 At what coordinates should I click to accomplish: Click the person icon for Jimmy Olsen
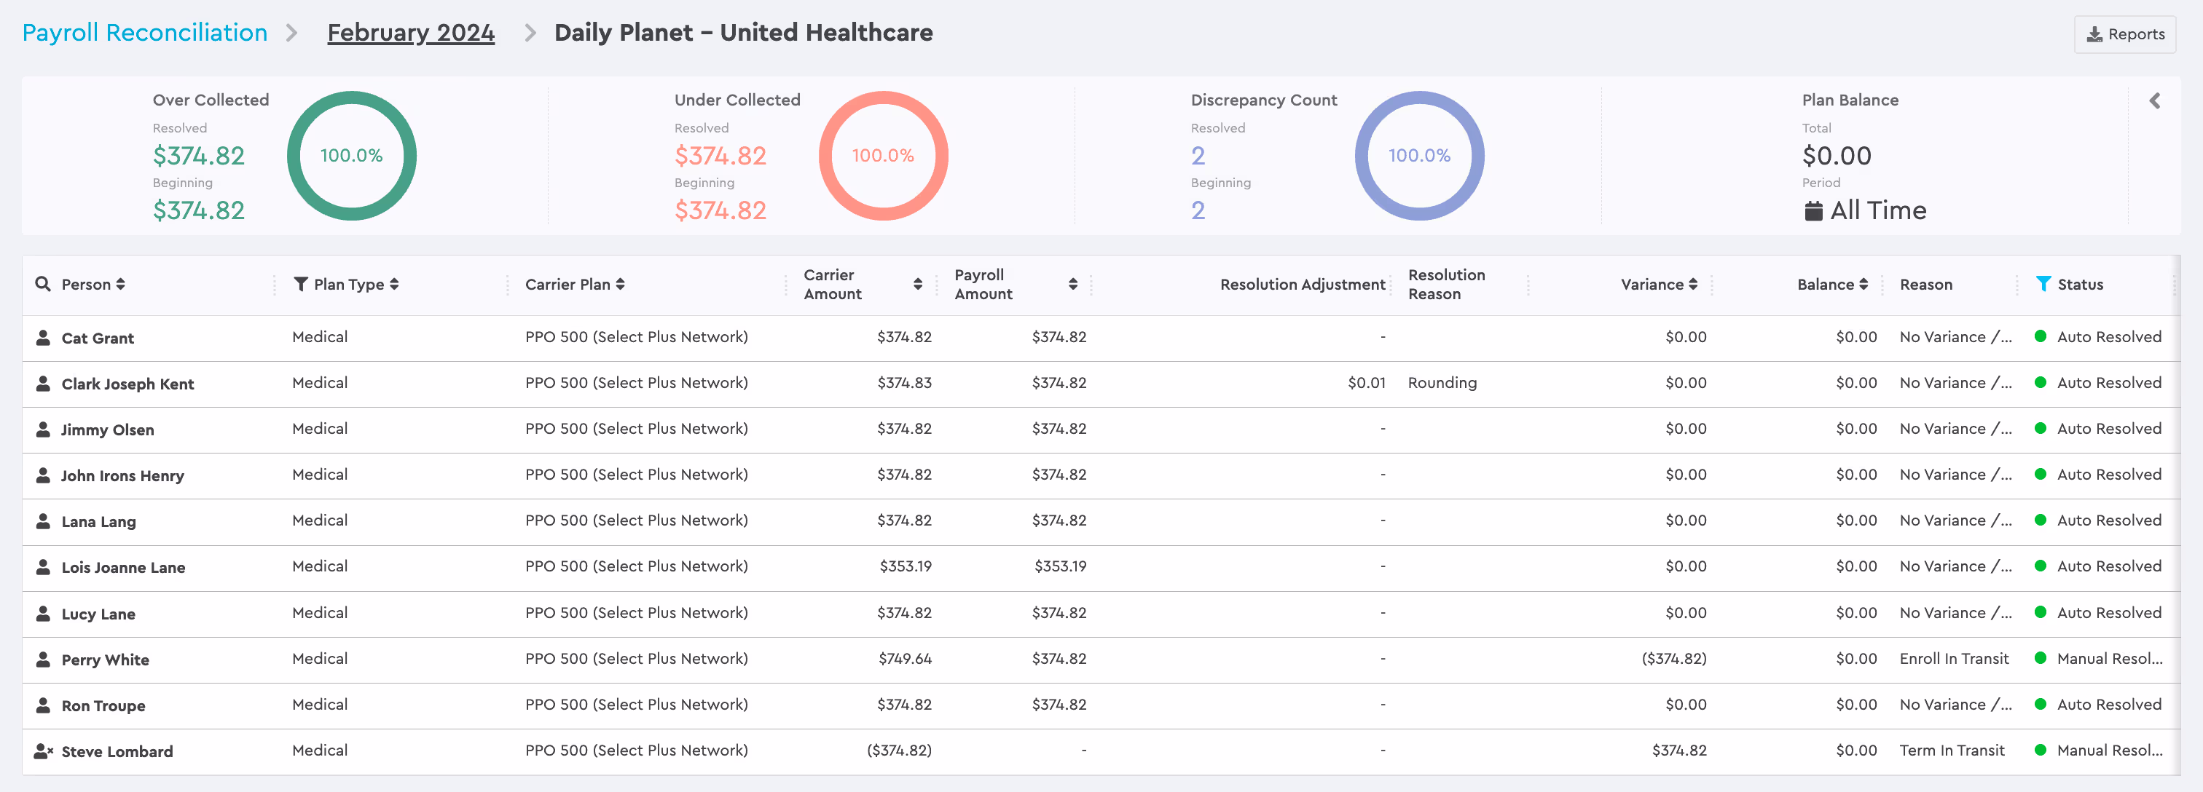pos(43,429)
